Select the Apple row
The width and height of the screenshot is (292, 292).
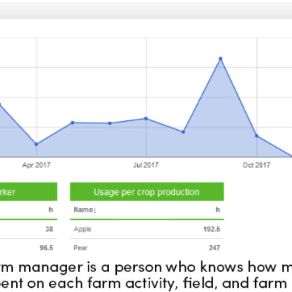click(147, 229)
